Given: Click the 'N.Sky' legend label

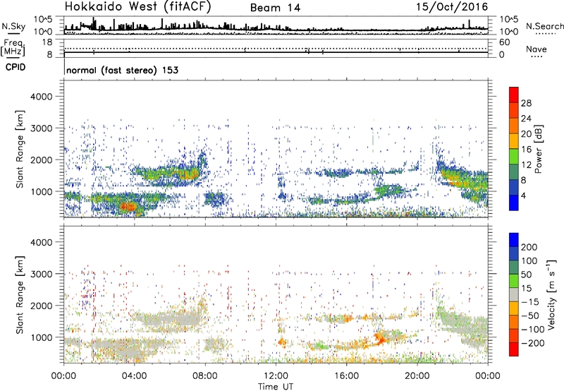Looking at the screenshot, I should pos(13,26).
